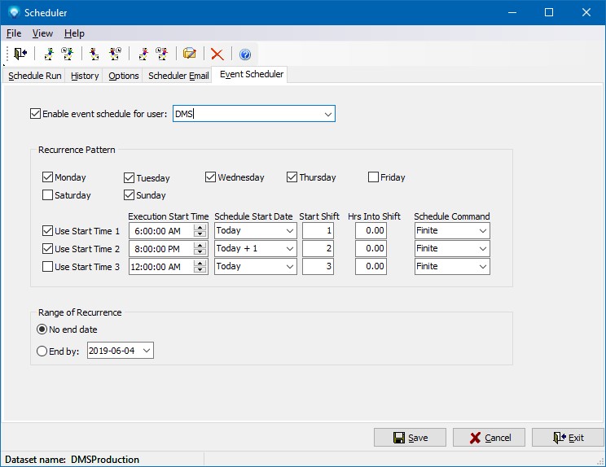Click the Start Shift field showing 3
Image resolution: width=606 pixels, height=467 pixels.
[318, 267]
